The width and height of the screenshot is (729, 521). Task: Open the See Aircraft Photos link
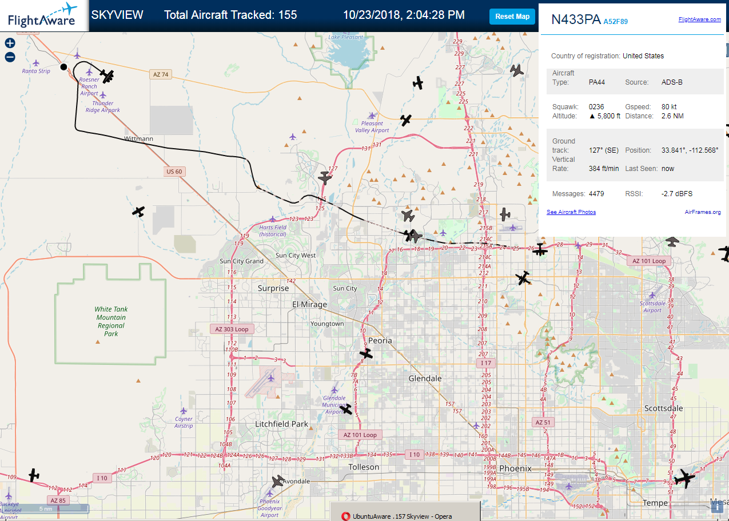pyautogui.click(x=571, y=212)
